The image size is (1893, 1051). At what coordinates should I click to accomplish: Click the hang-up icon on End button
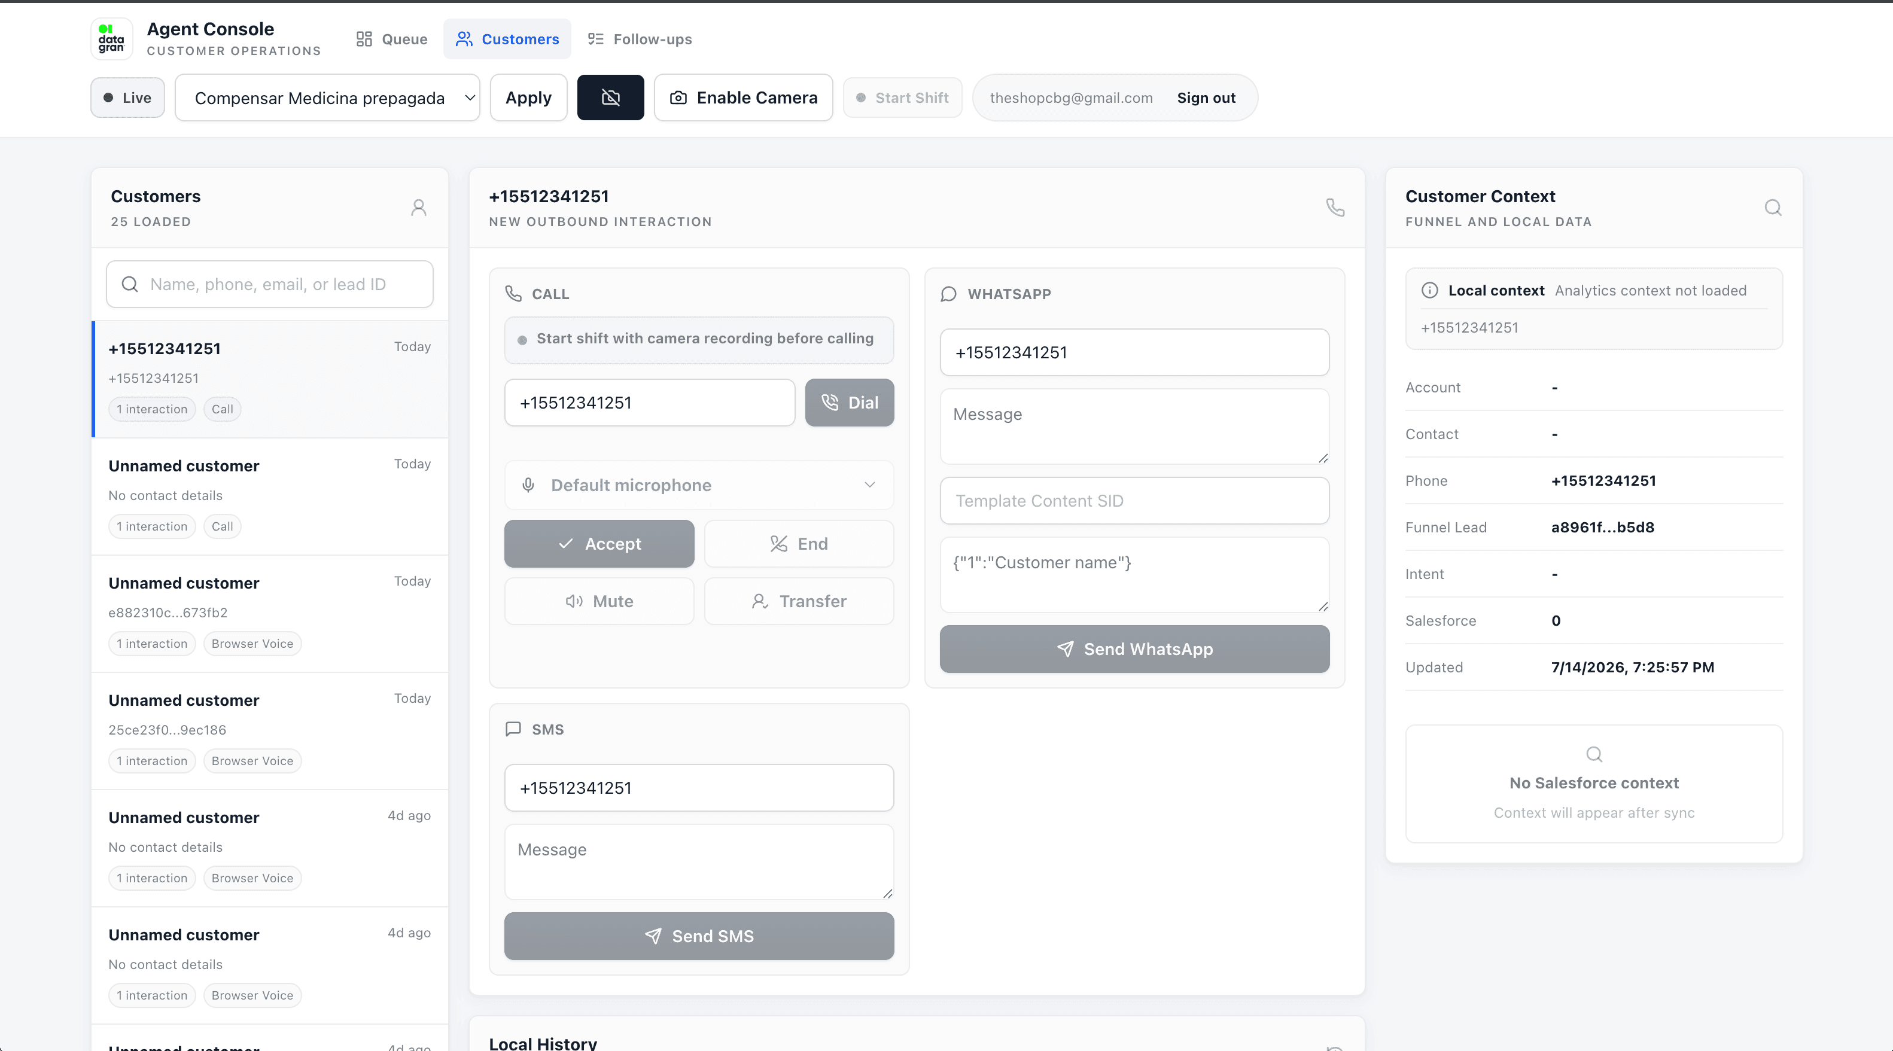tap(778, 544)
